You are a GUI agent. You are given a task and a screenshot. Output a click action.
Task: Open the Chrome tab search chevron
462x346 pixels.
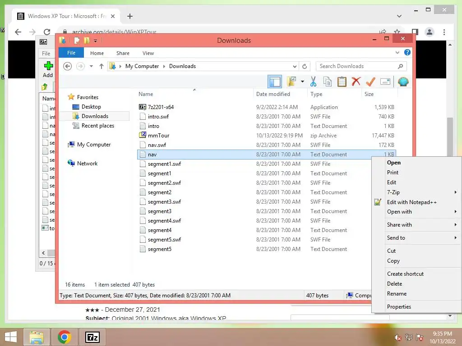(x=399, y=16)
